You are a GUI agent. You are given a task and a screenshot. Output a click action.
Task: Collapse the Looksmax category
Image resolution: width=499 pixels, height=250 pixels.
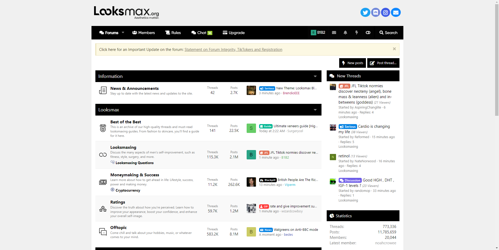(315, 110)
